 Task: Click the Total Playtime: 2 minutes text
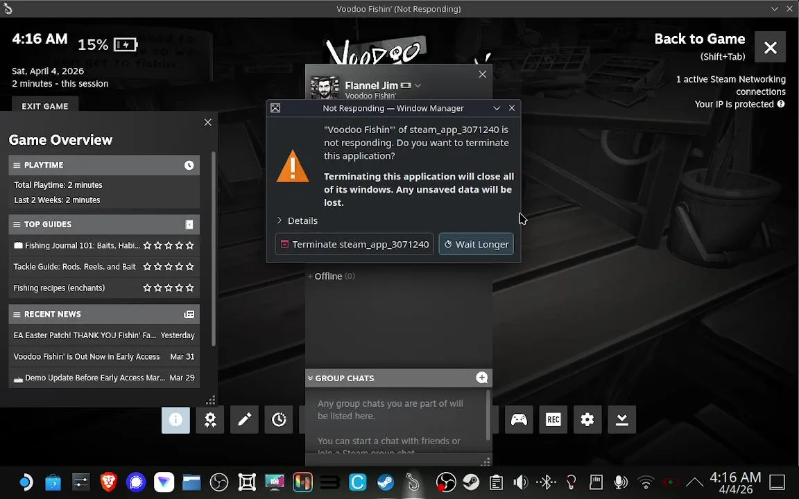(58, 185)
